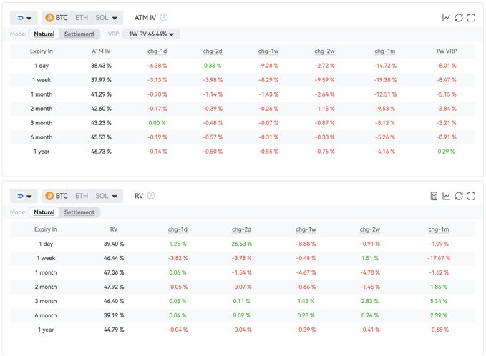Open line chart view in RV panel
Viewport: 486px width, 356px height.
pyautogui.click(x=447, y=196)
